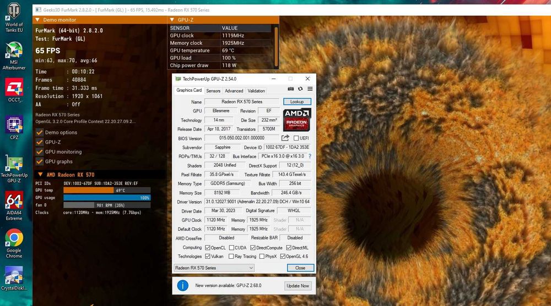551x306 pixels.
Task: Click the Bandwidth 246.4 GB/s field
Action: coord(291,193)
